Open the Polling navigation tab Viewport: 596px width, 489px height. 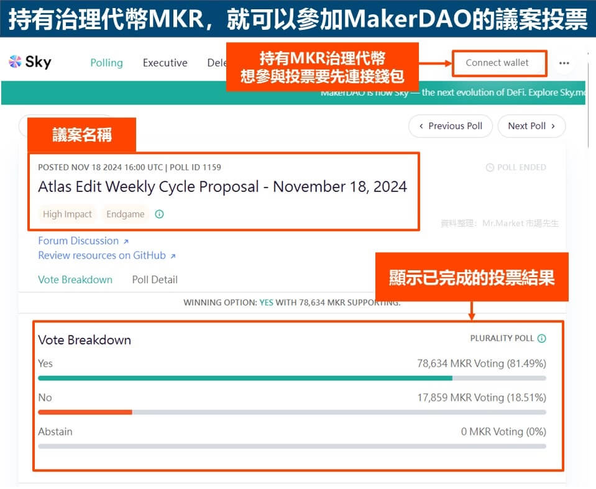(x=106, y=63)
